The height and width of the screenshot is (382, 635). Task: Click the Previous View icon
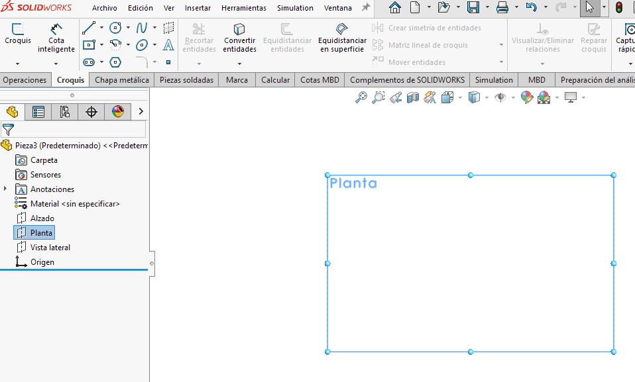(x=396, y=97)
